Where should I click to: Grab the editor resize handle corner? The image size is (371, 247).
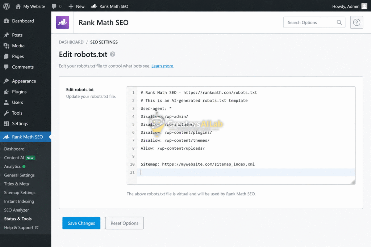coord(353,182)
